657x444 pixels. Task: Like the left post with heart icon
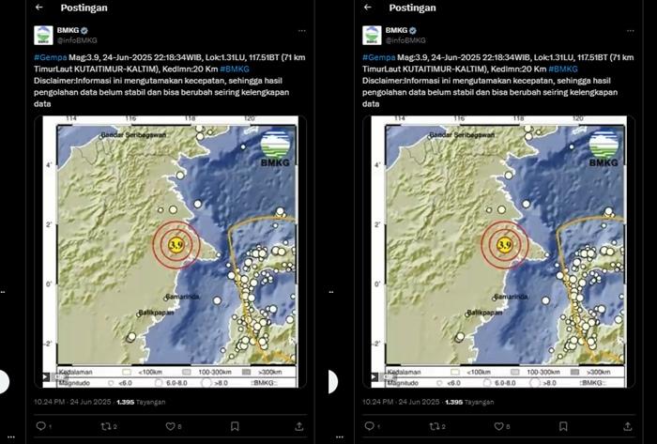[x=170, y=426]
